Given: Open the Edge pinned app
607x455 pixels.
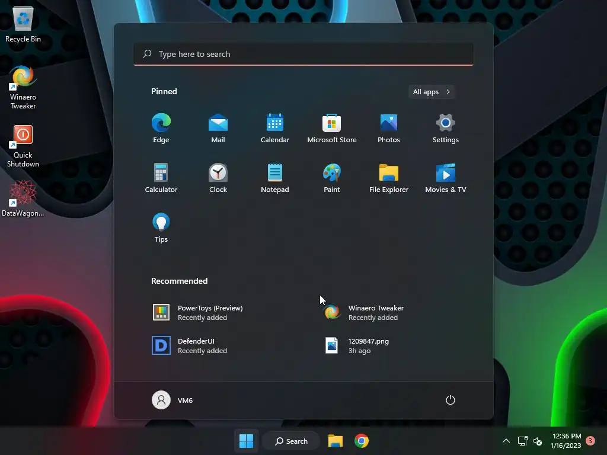Looking at the screenshot, I should coord(161,129).
